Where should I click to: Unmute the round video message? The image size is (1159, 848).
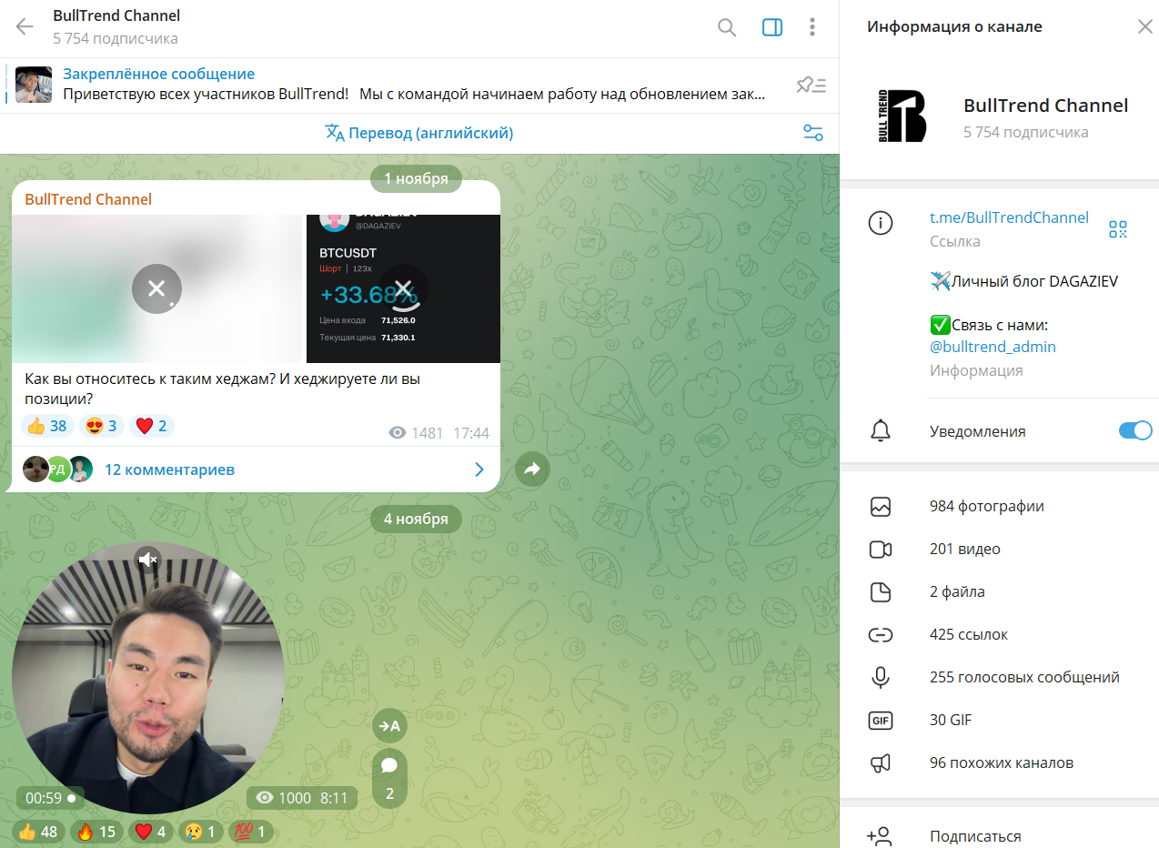click(x=148, y=560)
